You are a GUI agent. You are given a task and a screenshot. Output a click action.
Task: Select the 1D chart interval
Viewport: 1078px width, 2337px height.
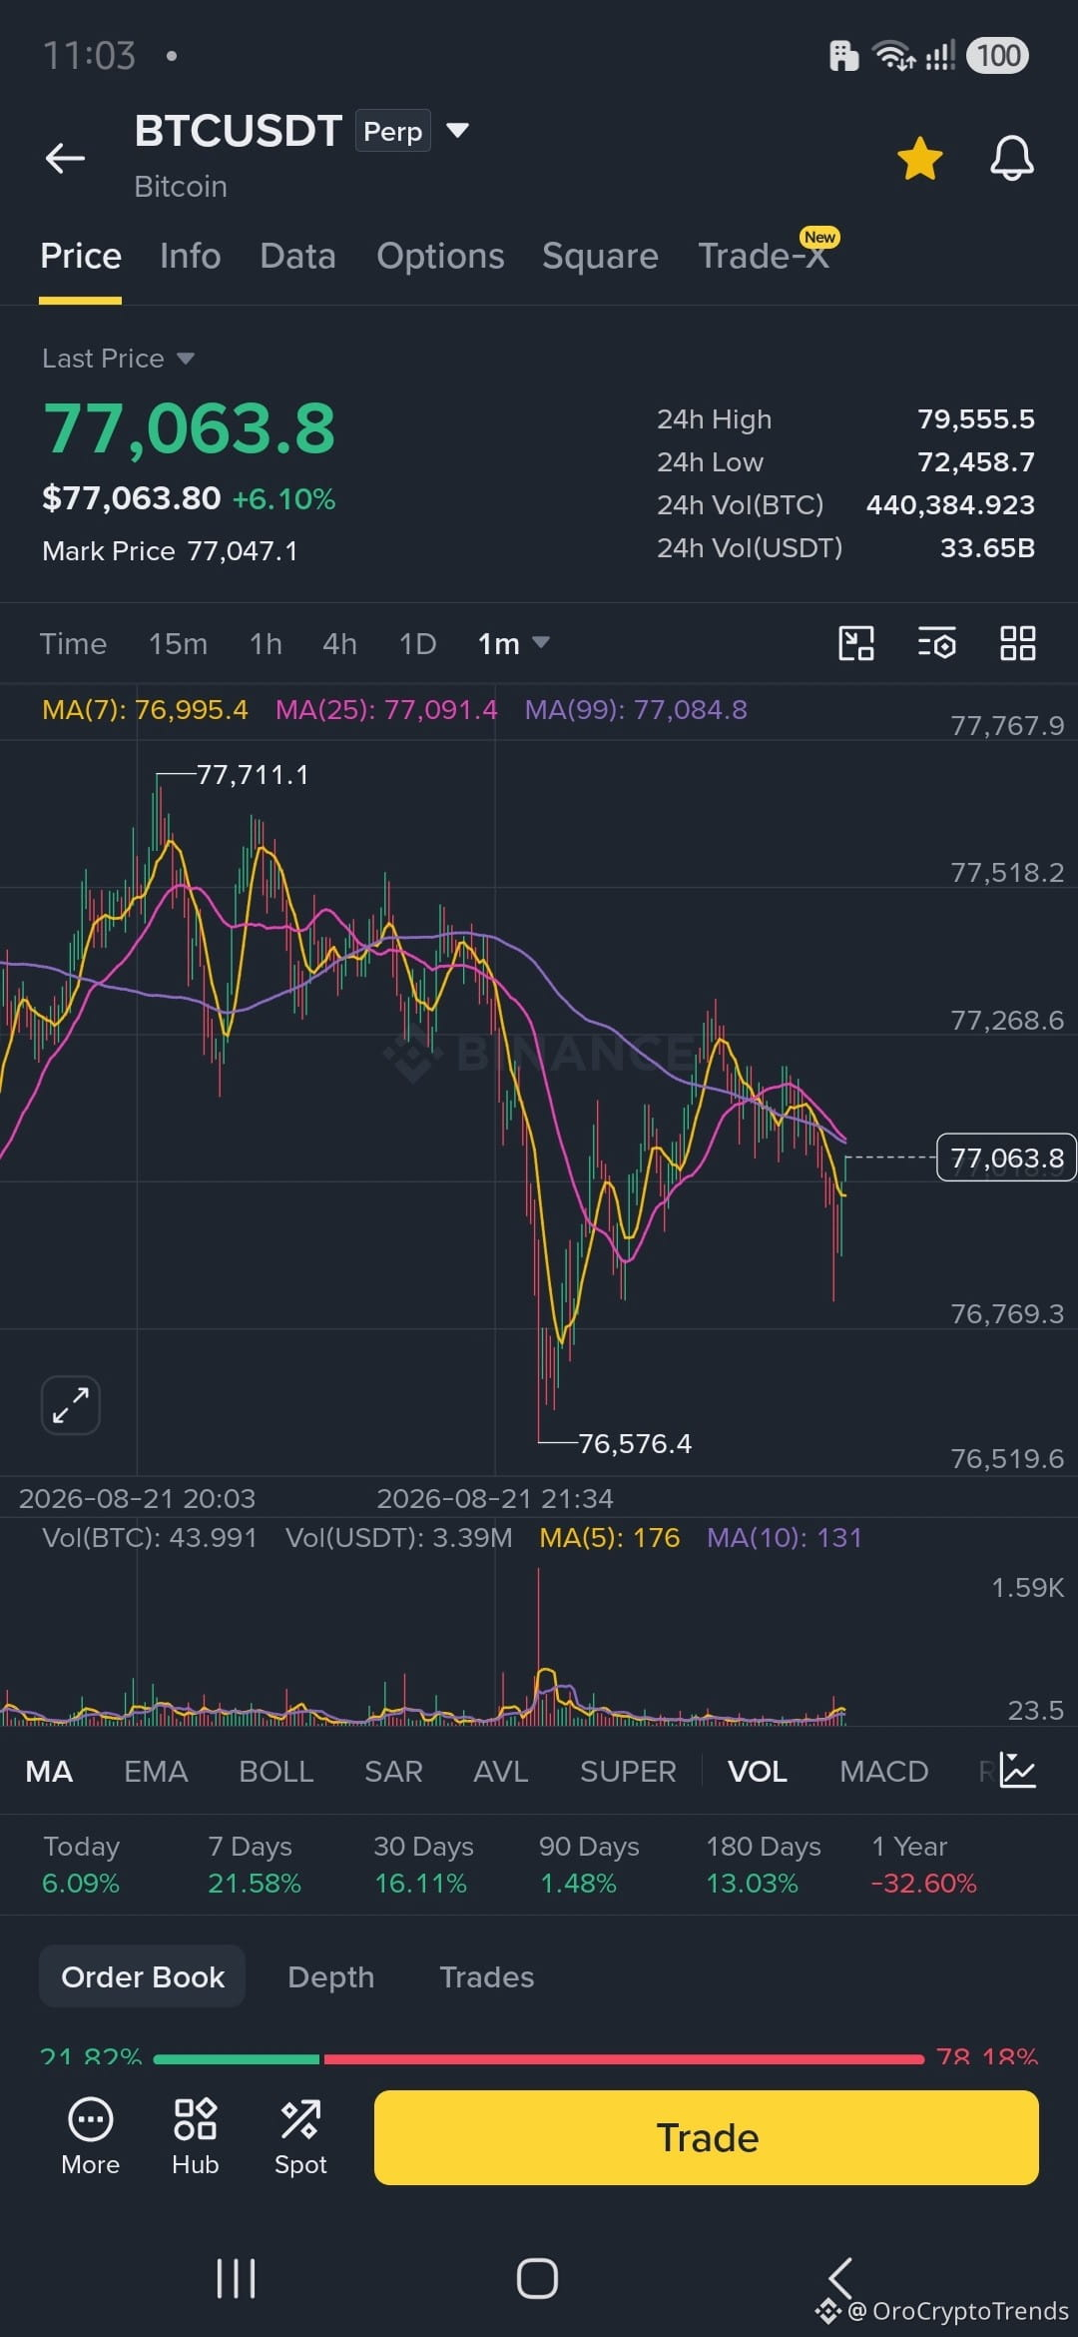(x=417, y=644)
